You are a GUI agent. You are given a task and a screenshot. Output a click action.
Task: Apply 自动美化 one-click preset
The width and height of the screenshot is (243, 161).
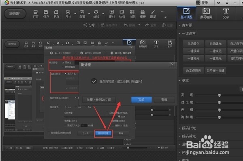(194, 44)
